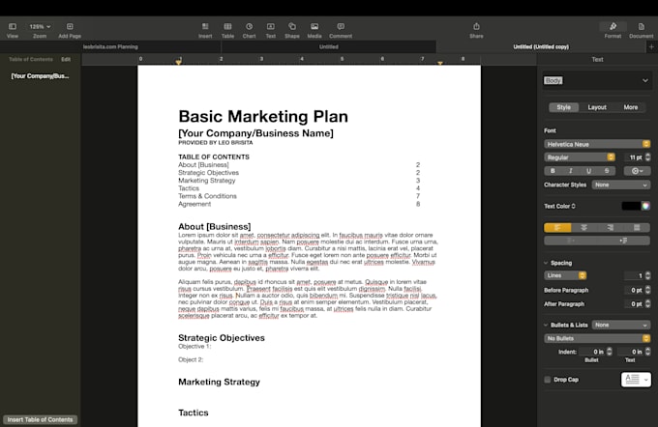Decrease paragraph indent

[571, 241]
